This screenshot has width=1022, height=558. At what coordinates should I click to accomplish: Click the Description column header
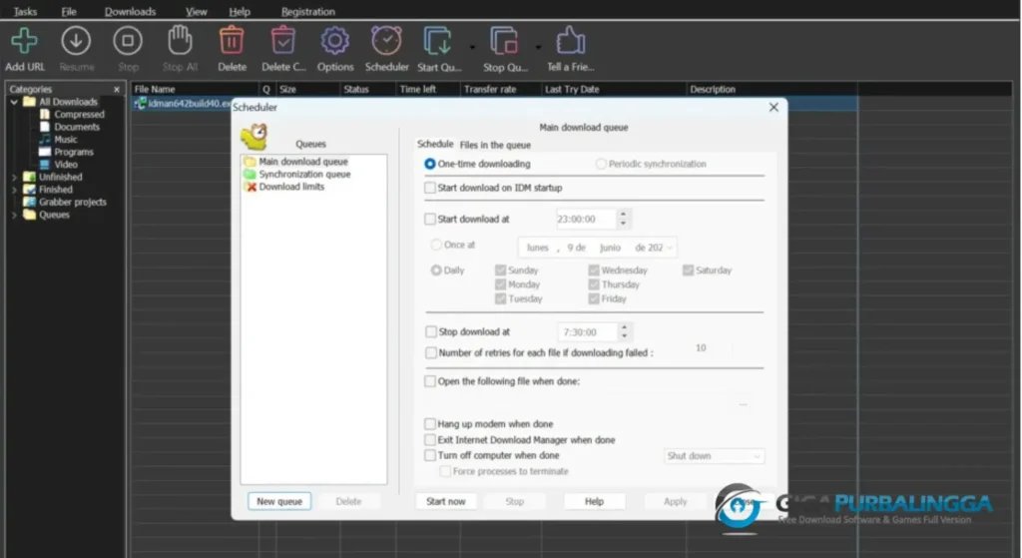pos(771,89)
